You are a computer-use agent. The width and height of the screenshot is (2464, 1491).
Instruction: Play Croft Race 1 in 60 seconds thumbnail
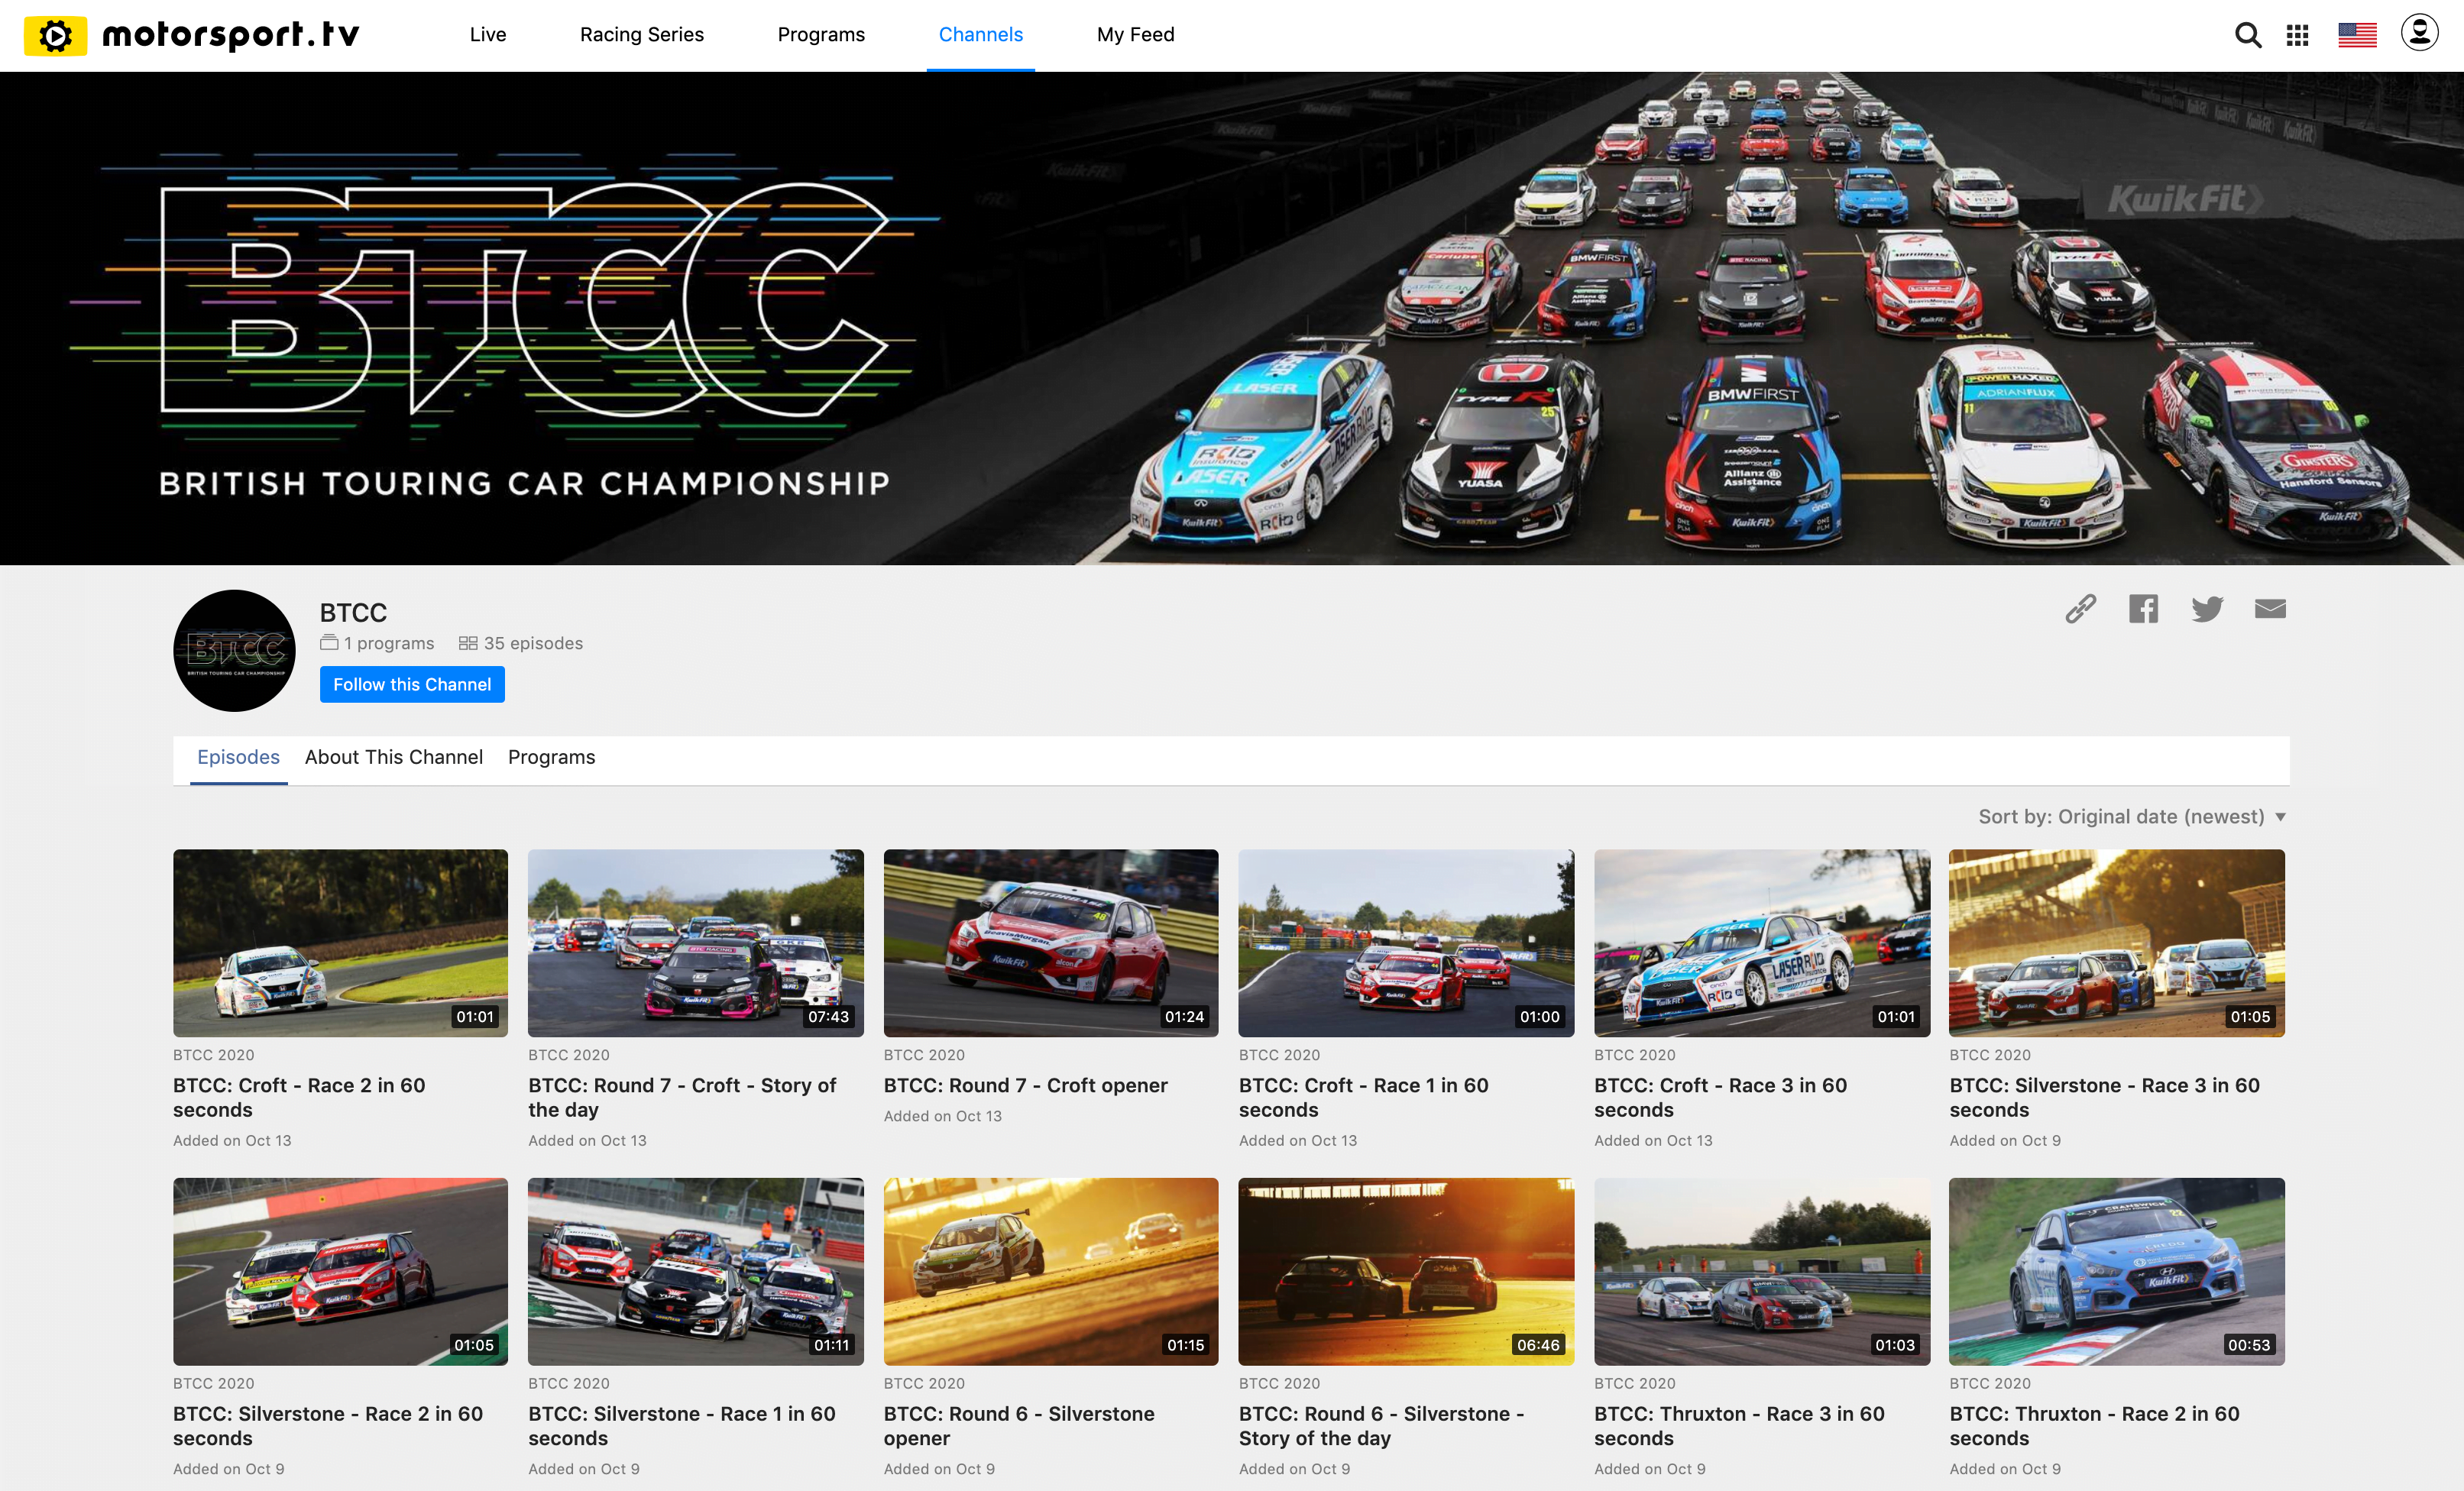[1406, 943]
